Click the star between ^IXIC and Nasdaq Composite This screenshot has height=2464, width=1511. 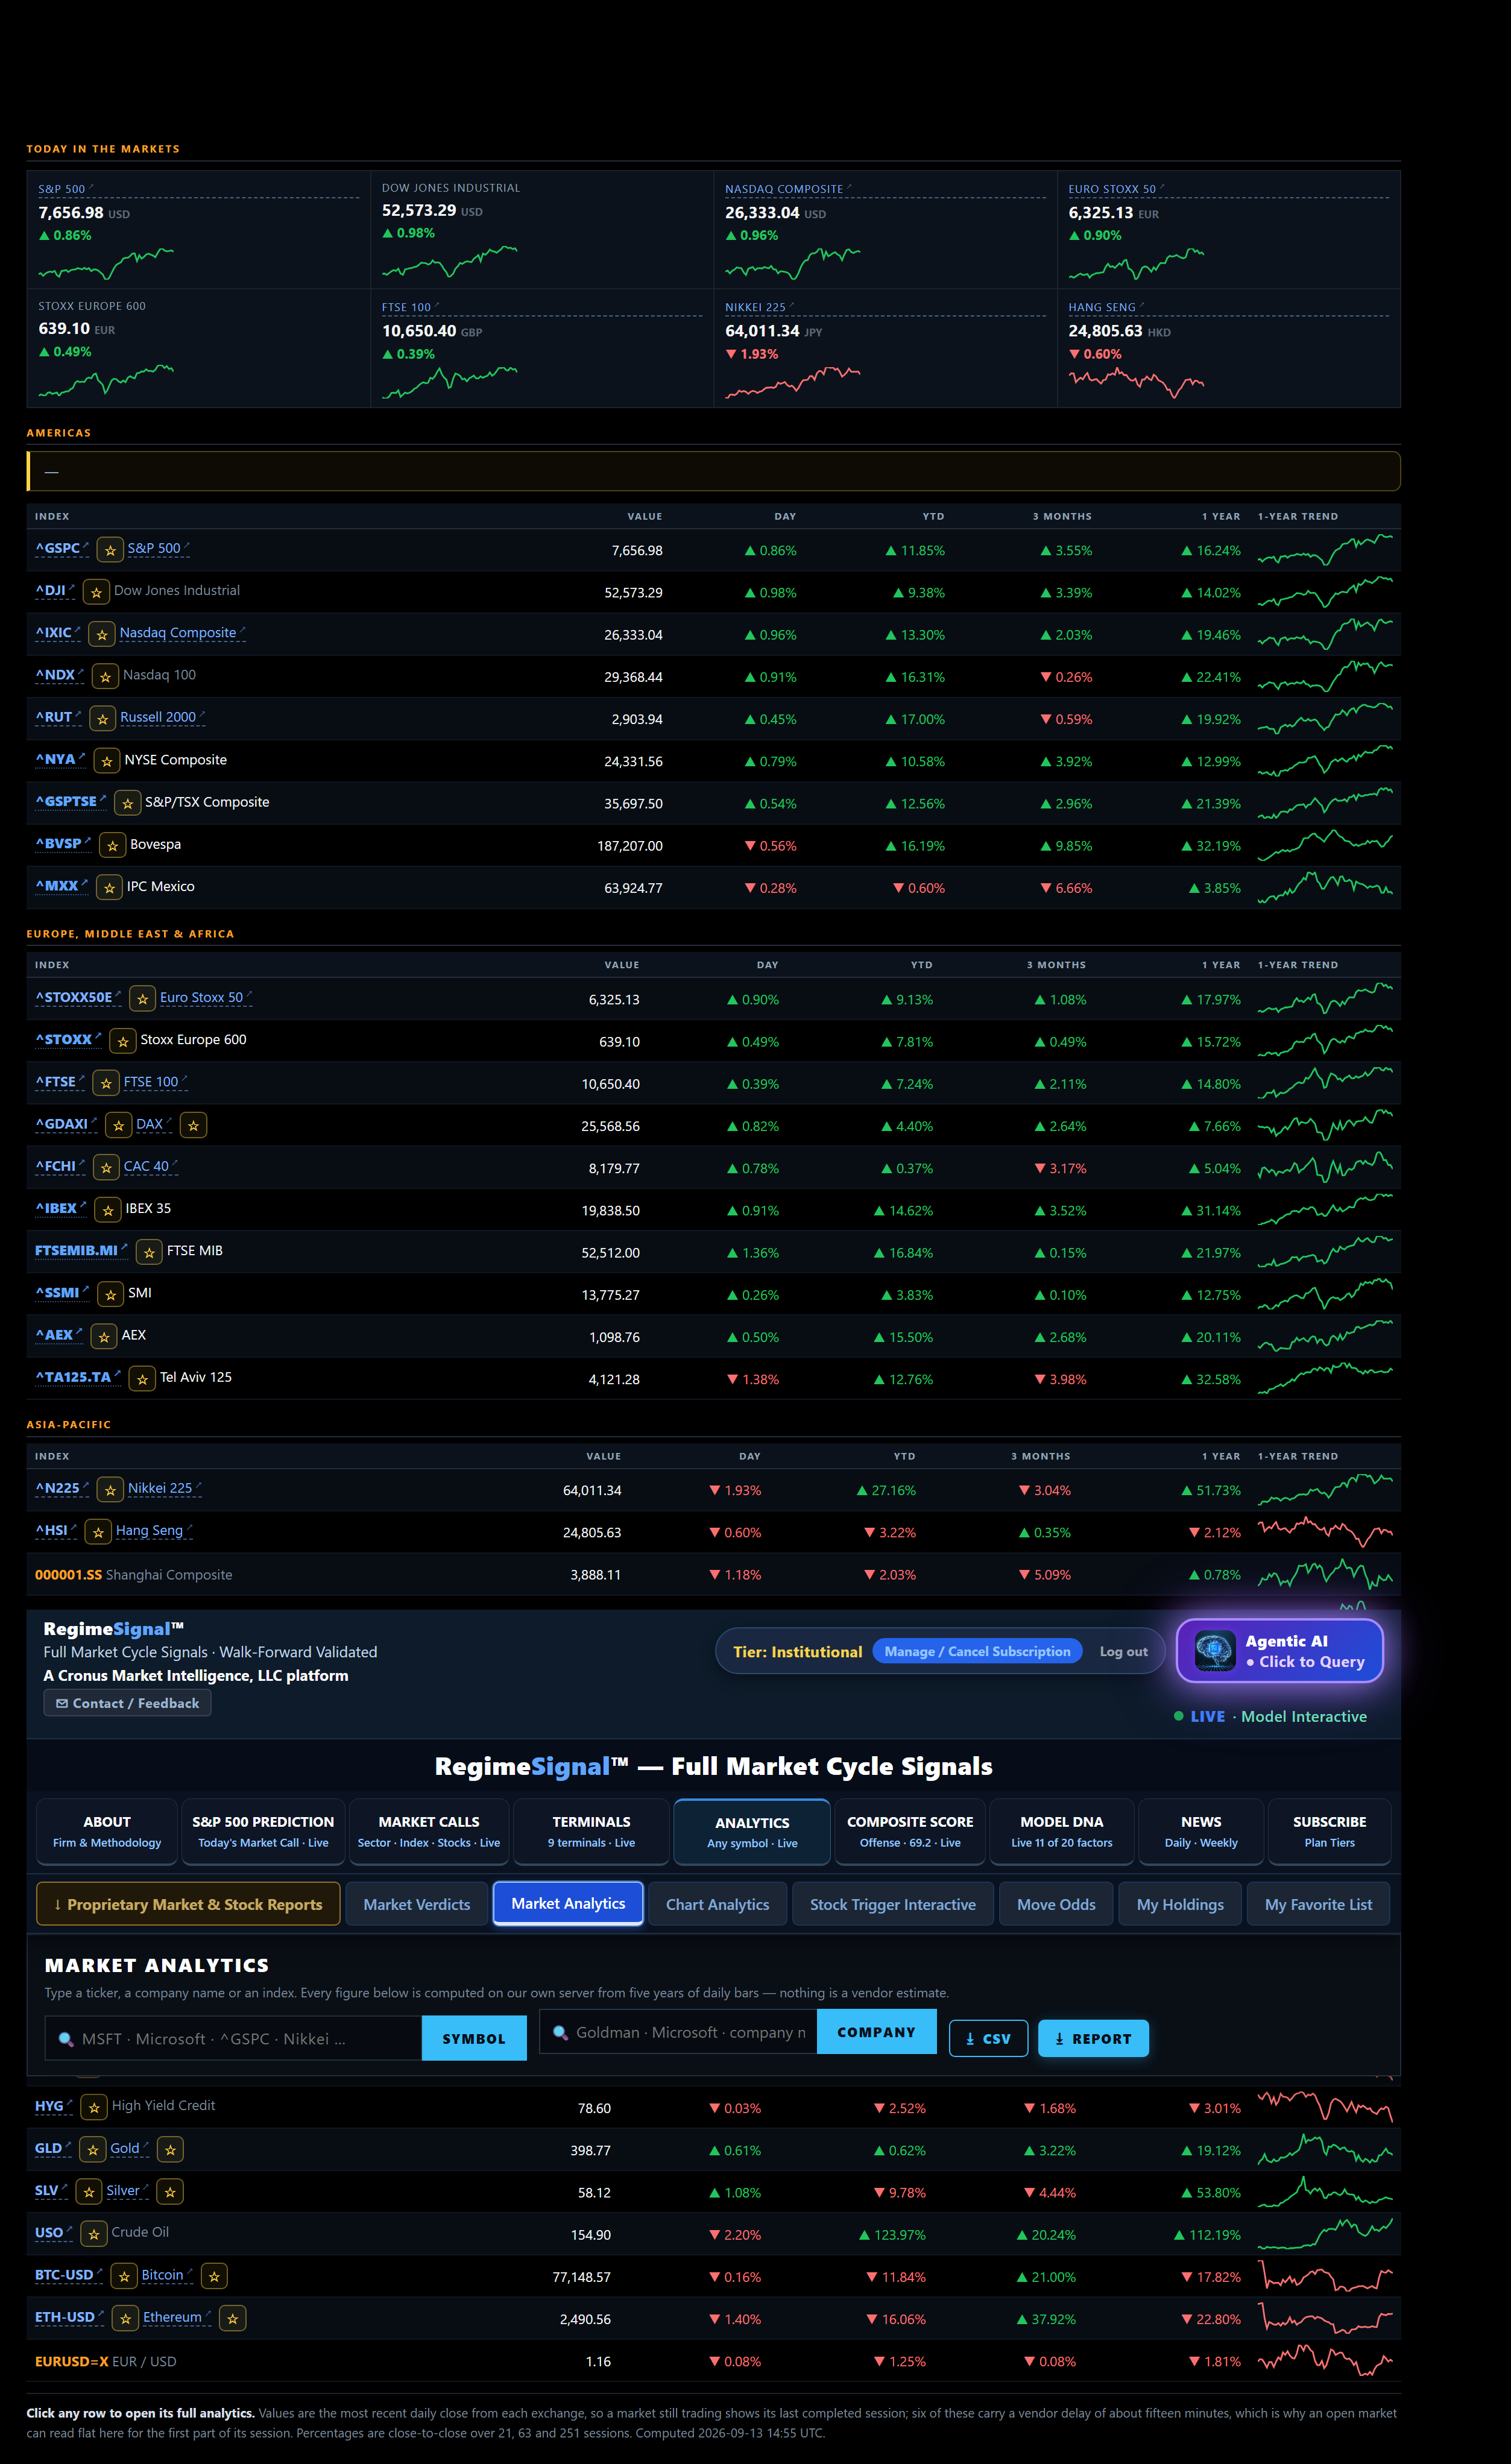(102, 634)
